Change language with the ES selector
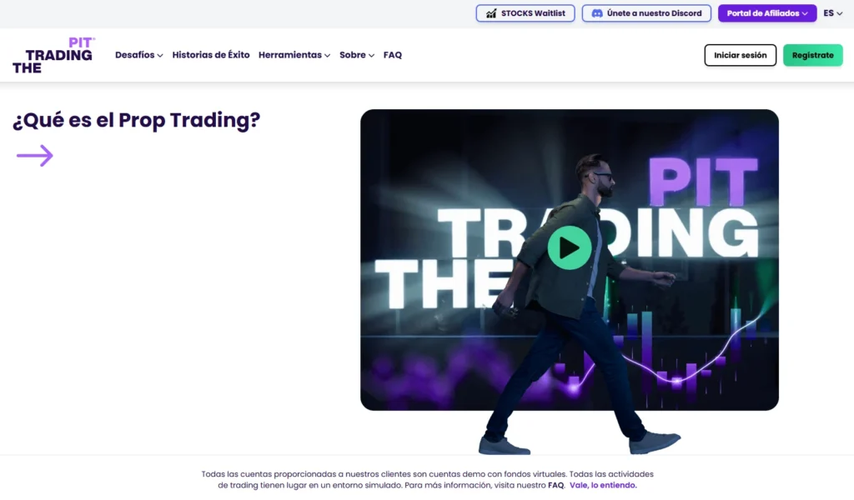The image size is (854, 500). pyautogui.click(x=833, y=13)
